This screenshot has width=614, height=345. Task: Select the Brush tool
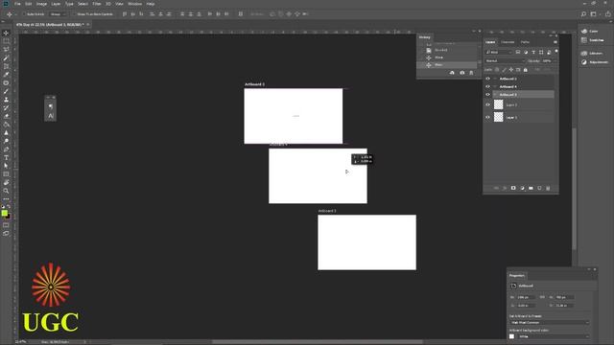[6, 91]
